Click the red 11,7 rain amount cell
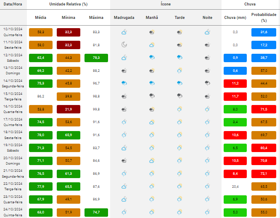The image size is (280, 218). (235, 96)
